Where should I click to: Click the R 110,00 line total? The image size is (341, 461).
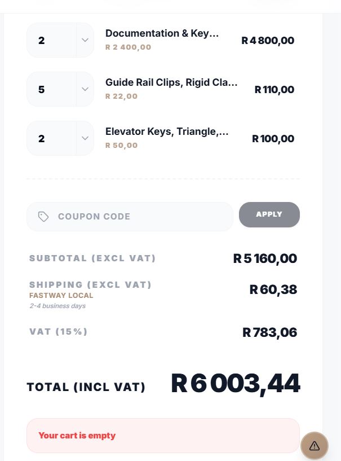click(x=274, y=90)
